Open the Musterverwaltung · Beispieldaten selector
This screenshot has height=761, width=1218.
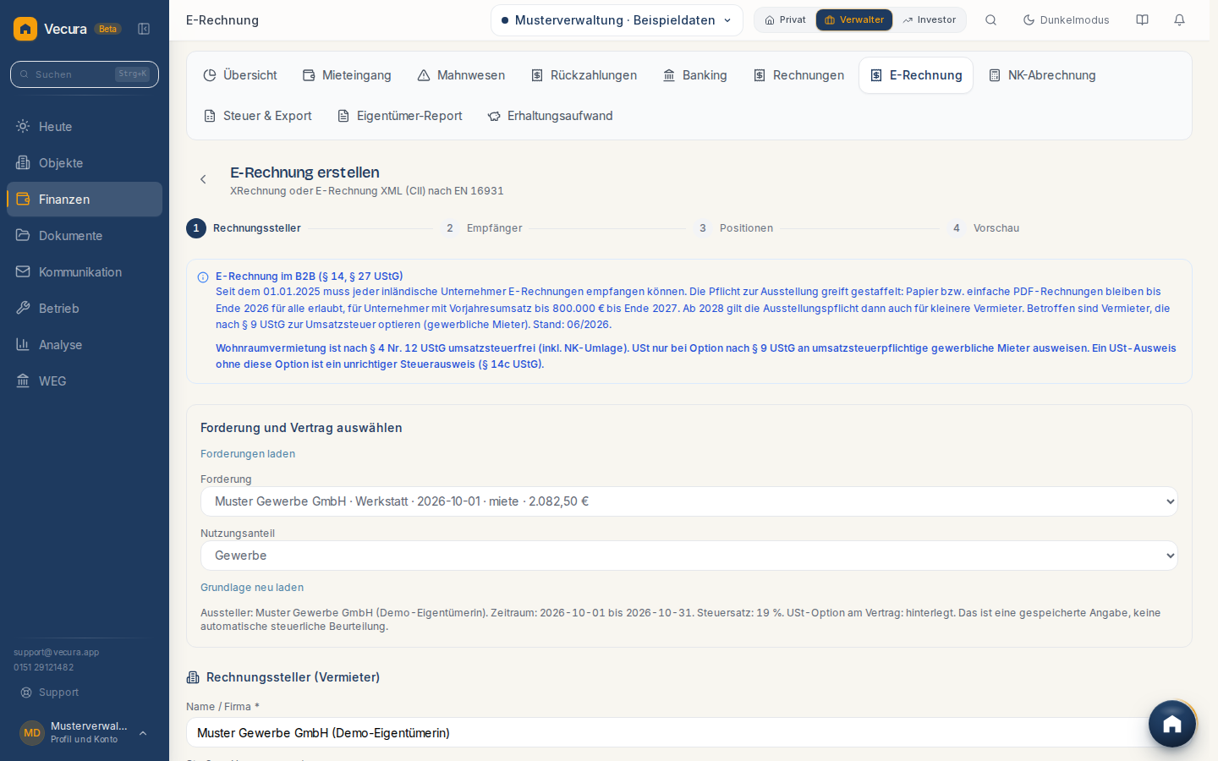(617, 20)
